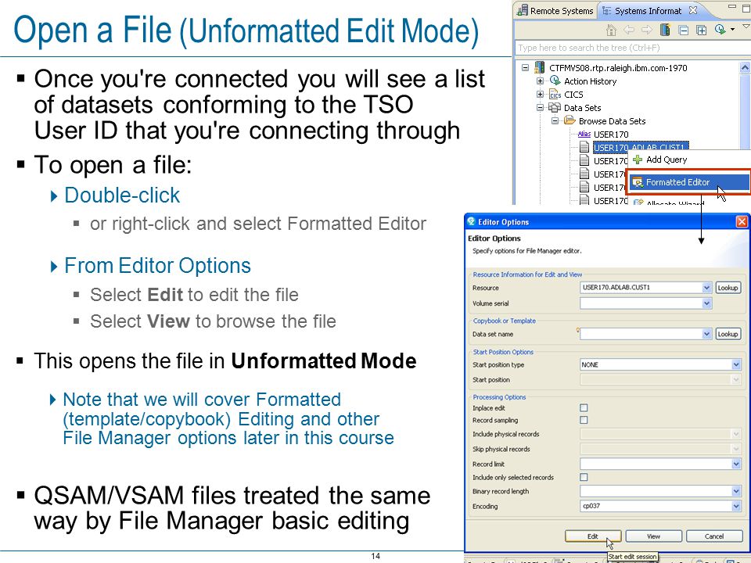Choose Formatted Editor from context menu
The height and width of the screenshot is (563, 751).
coord(689,182)
